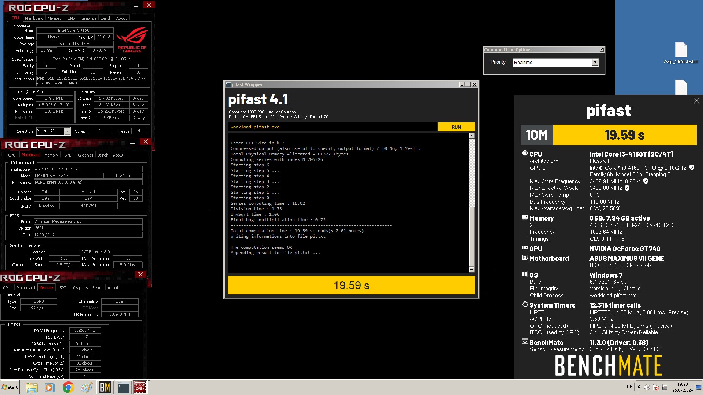Click the Core VID value 0.709 V
The height and width of the screenshot is (395, 703).
click(x=99, y=50)
